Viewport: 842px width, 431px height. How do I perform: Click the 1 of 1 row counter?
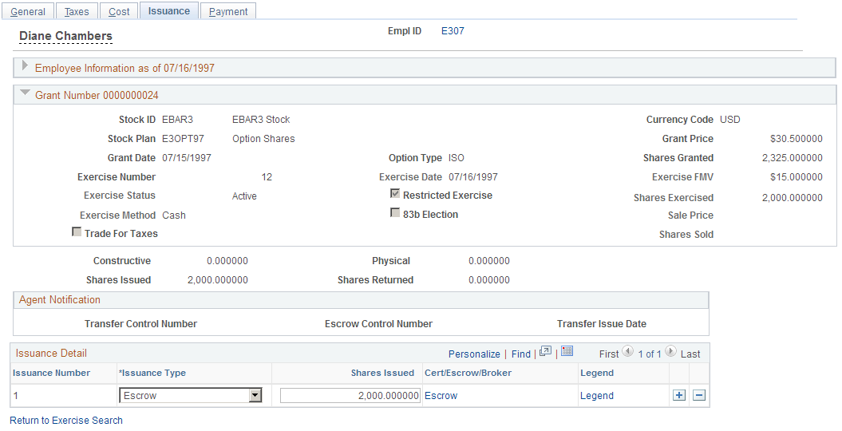(649, 354)
